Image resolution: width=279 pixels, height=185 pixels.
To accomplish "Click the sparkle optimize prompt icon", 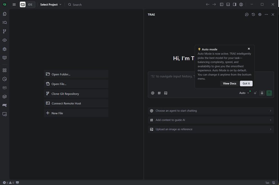I will pos(255,93).
